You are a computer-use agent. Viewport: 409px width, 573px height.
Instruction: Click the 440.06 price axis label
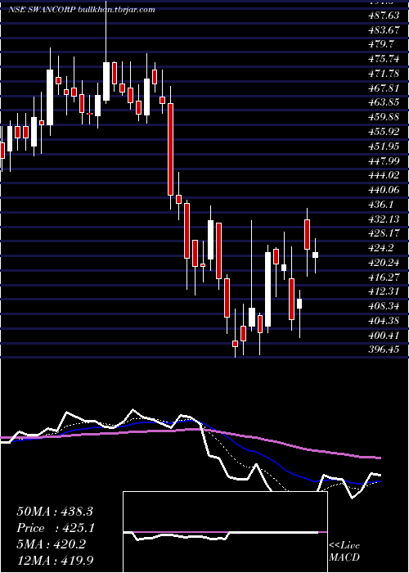tap(384, 189)
